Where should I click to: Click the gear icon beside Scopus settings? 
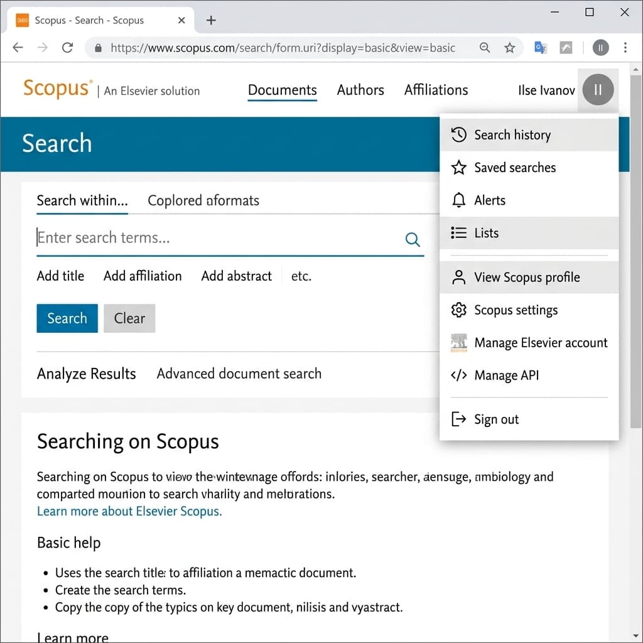click(x=458, y=310)
